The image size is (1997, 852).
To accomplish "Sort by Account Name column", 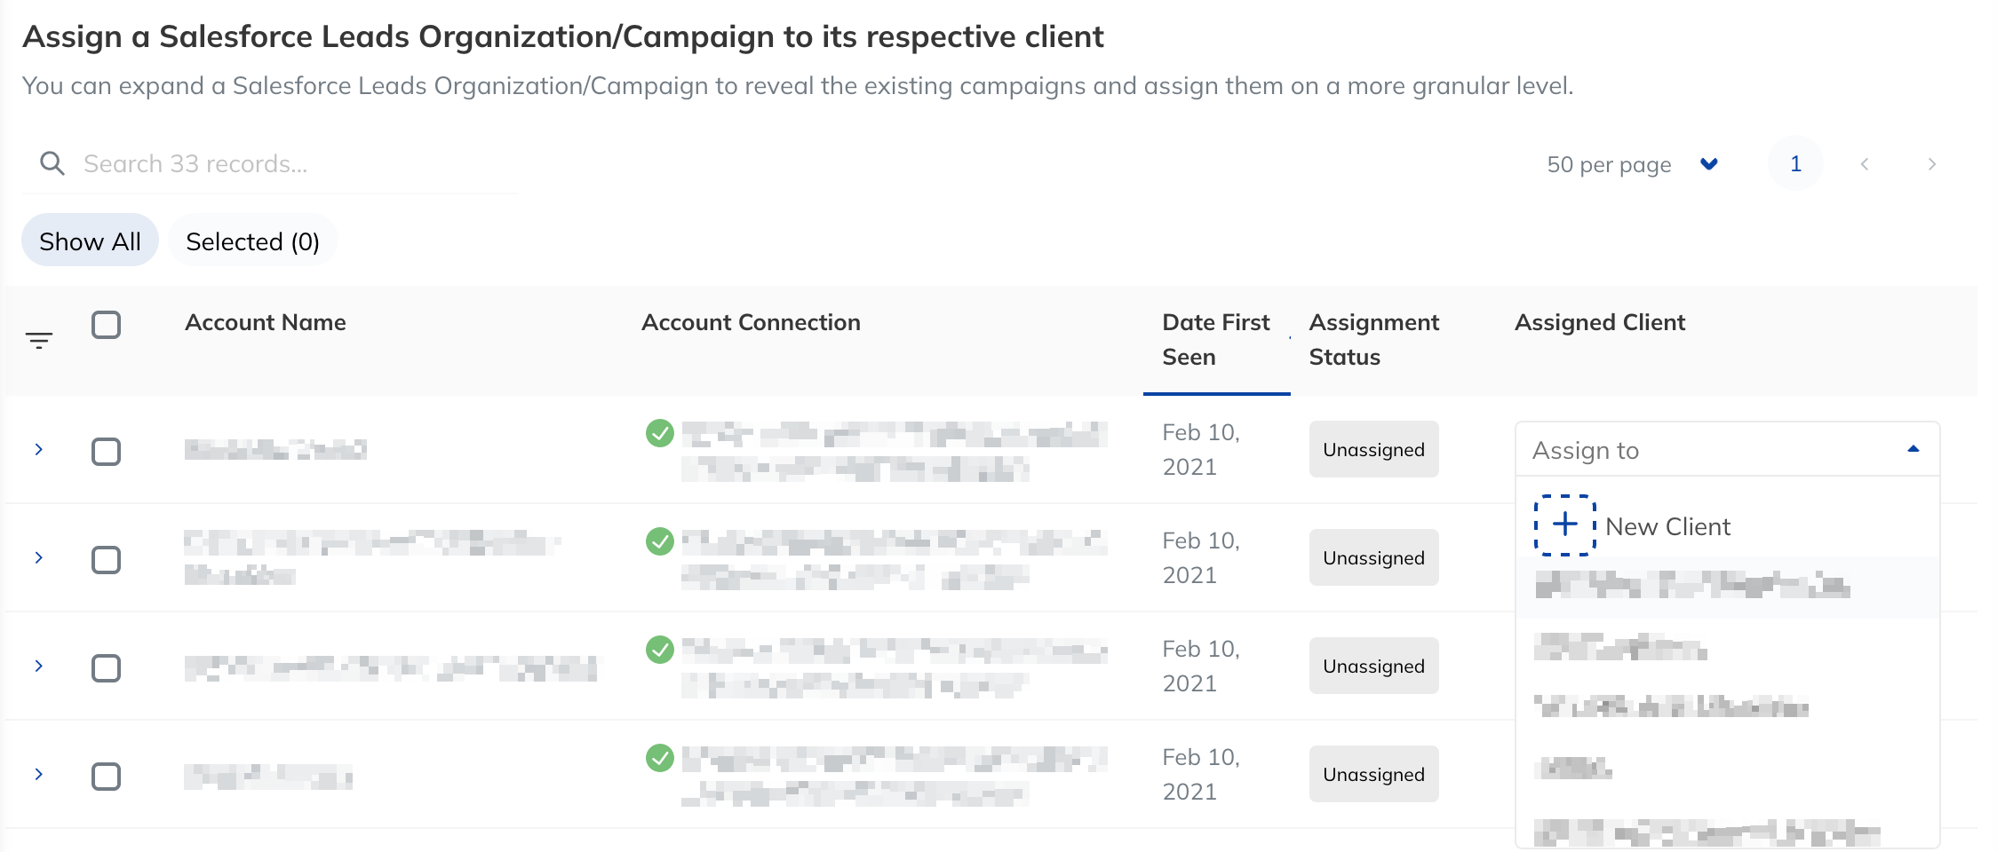I will pos(266,322).
